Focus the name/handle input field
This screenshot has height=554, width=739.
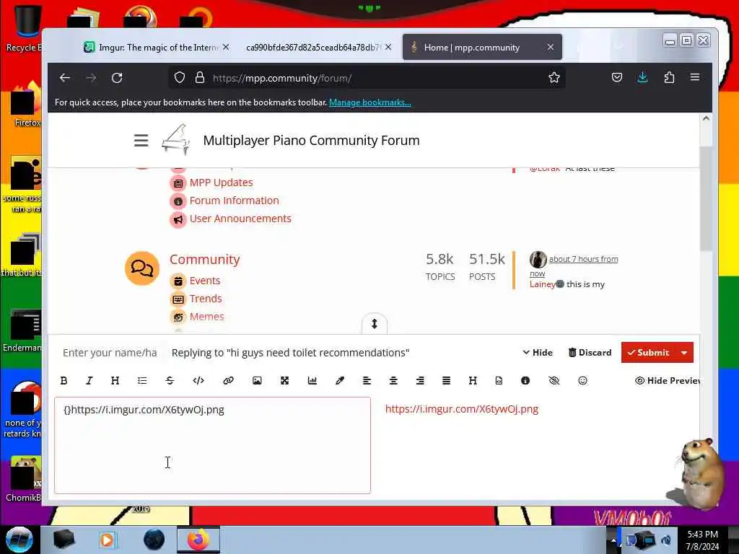(x=110, y=353)
